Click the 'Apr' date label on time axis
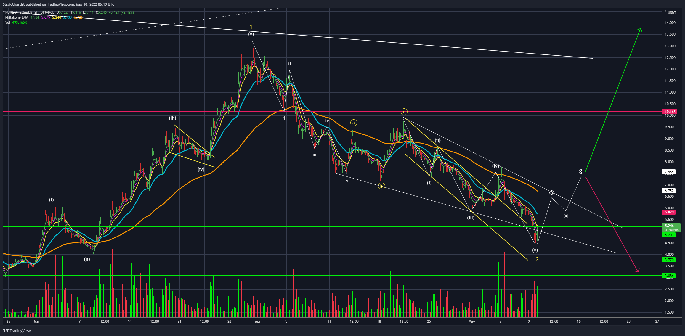 point(258,321)
